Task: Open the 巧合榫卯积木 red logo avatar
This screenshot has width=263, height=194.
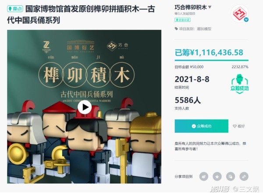Action: [240, 14]
